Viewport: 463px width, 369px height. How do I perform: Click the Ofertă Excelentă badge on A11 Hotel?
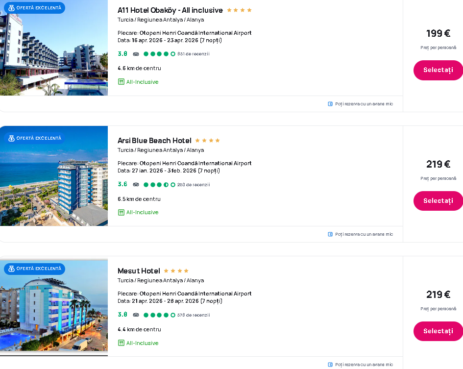pyautogui.click(x=35, y=8)
